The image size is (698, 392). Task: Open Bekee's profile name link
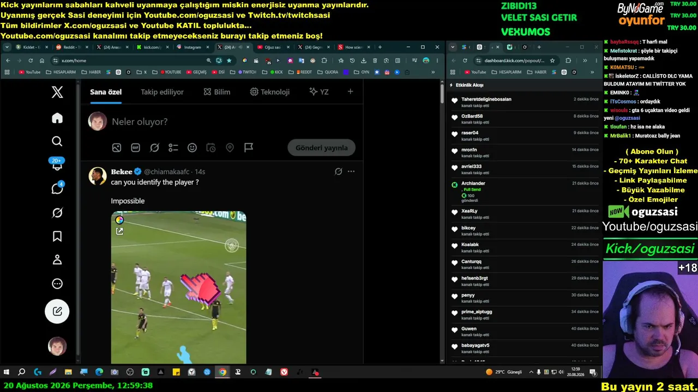pos(122,171)
